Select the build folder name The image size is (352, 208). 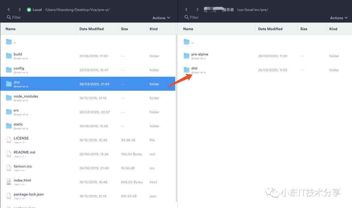[x=18, y=54]
